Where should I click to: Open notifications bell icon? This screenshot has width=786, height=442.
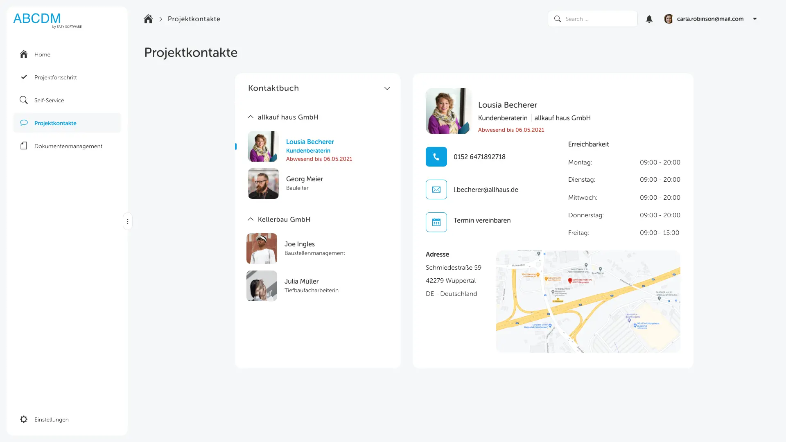tap(649, 19)
